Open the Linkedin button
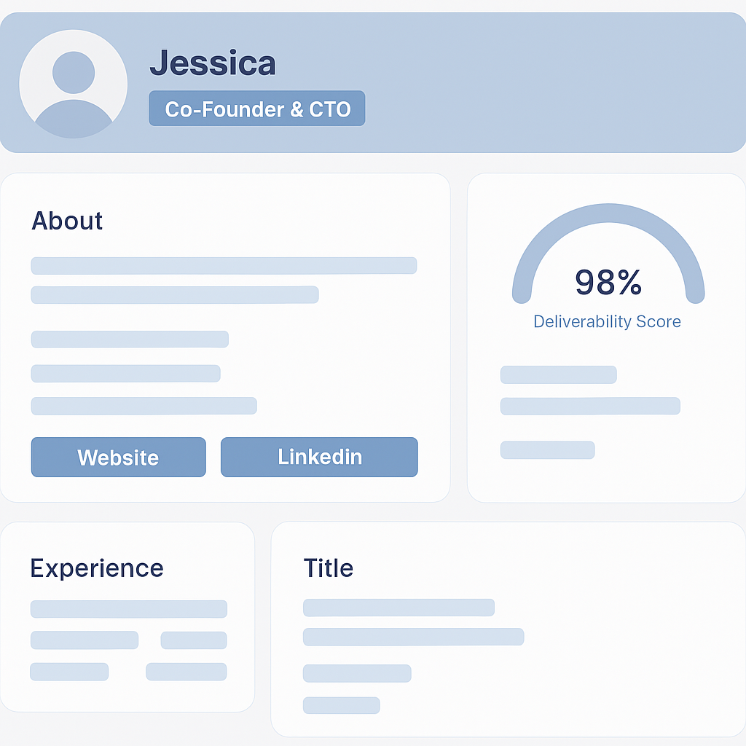Viewport: 746px width, 746px height. tap(319, 457)
